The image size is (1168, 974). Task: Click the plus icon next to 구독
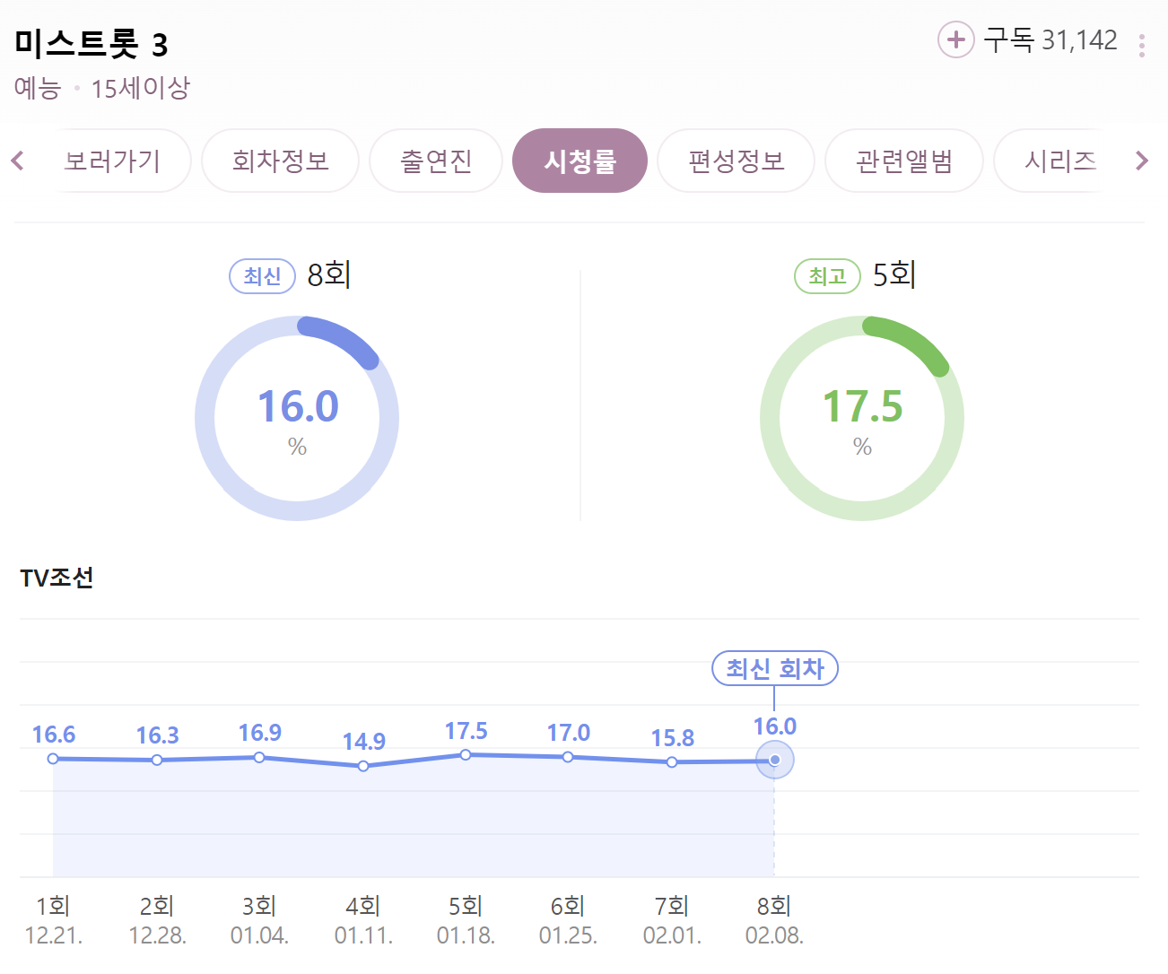[x=956, y=39]
